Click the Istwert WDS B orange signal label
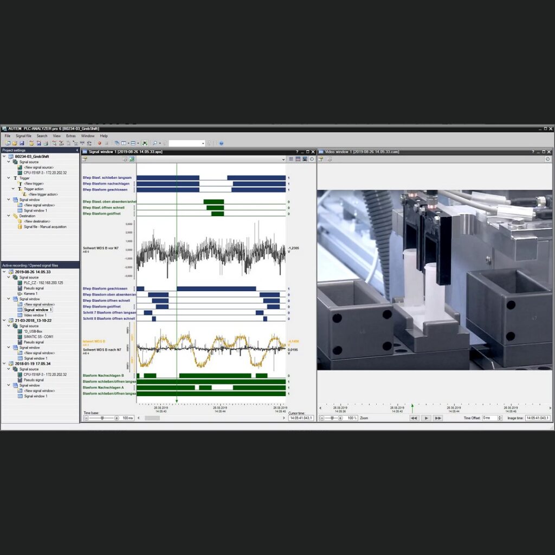This screenshot has width=555, height=555. 94,341
